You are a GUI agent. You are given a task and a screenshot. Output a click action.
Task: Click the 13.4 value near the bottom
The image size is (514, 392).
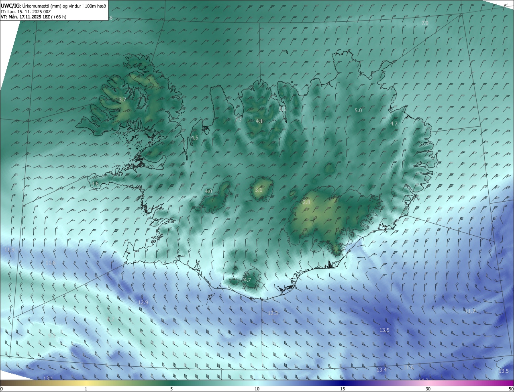click(x=381, y=370)
